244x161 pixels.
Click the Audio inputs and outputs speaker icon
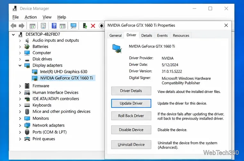click(x=27, y=40)
